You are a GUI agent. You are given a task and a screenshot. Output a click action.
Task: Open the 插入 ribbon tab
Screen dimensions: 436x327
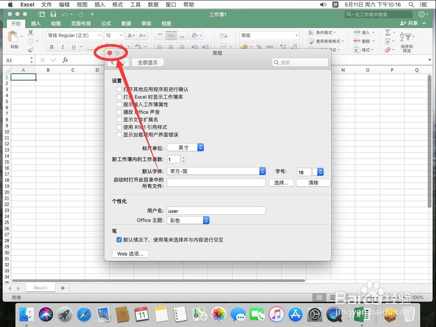[36, 24]
